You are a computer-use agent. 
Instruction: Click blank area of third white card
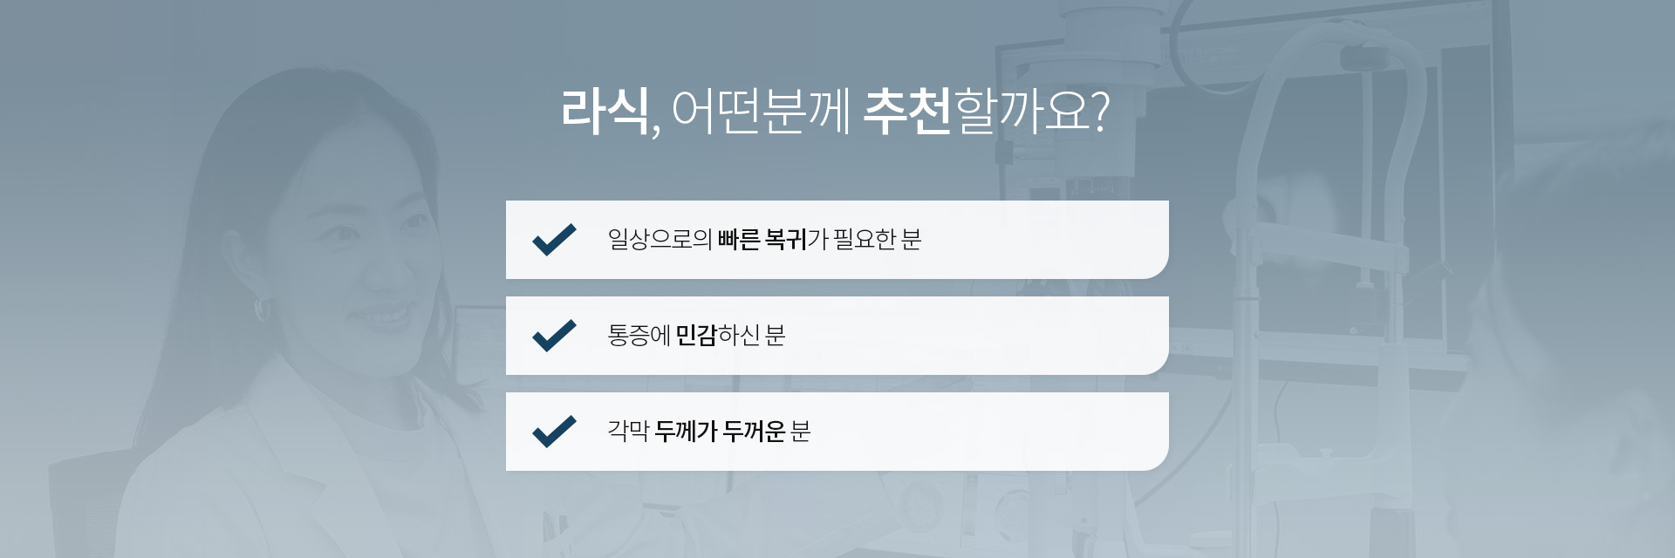coord(986,432)
